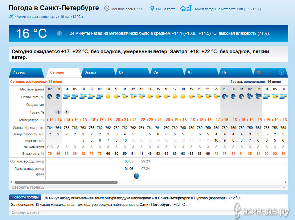This screenshot has height=220, width=295.
Task: Switch to the Завтра tab
Action: 98,73
